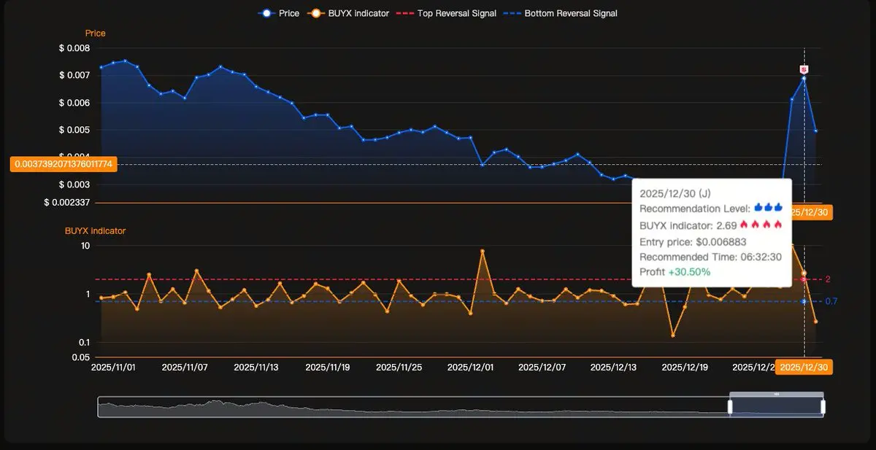This screenshot has width=876, height=450.
Task: Select the 2025/11/07 x-axis date
Action: [185, 367]
